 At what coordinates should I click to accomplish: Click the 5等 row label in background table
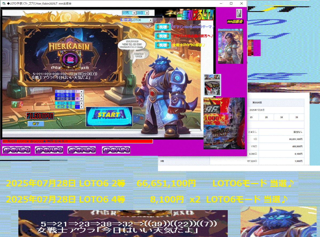tap(162, 161)
